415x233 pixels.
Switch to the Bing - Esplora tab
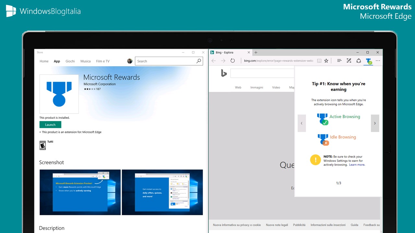pyautogui.click(x=231, y=52)
